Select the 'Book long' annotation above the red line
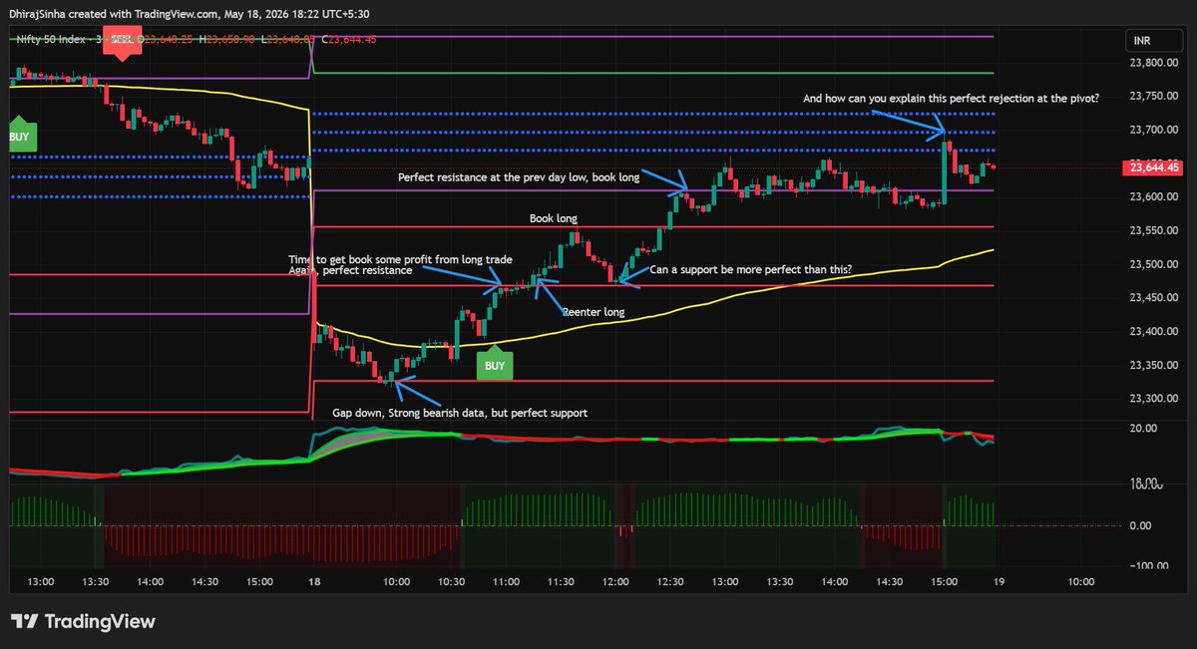The image size is (1197, 649). [x=554, y=218]
